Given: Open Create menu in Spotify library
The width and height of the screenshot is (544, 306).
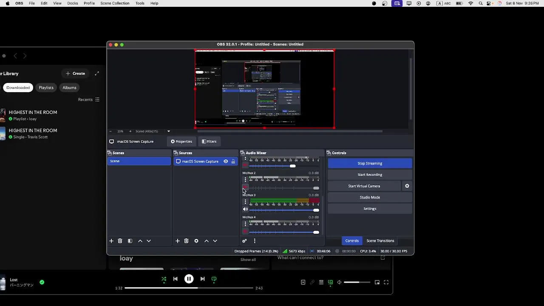Looking at the screenshot, I should [x=75, y=74].
